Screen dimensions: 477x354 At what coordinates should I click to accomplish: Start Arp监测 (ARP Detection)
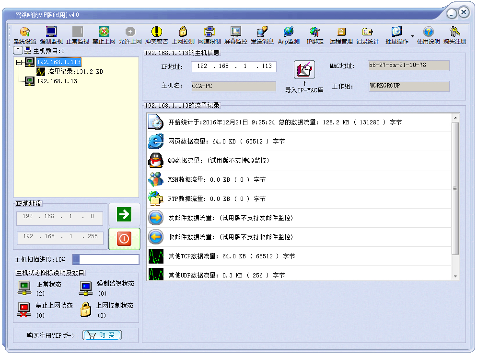point(288,34)
